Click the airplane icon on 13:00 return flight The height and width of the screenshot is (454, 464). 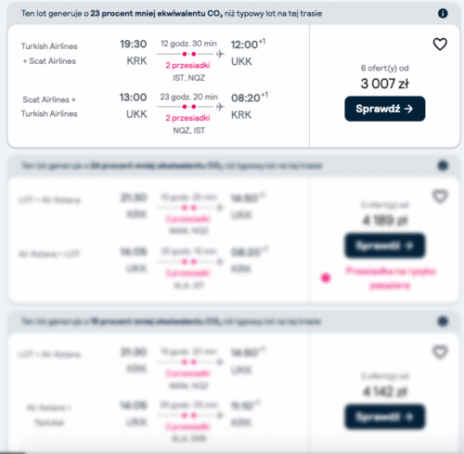(220, 107)
